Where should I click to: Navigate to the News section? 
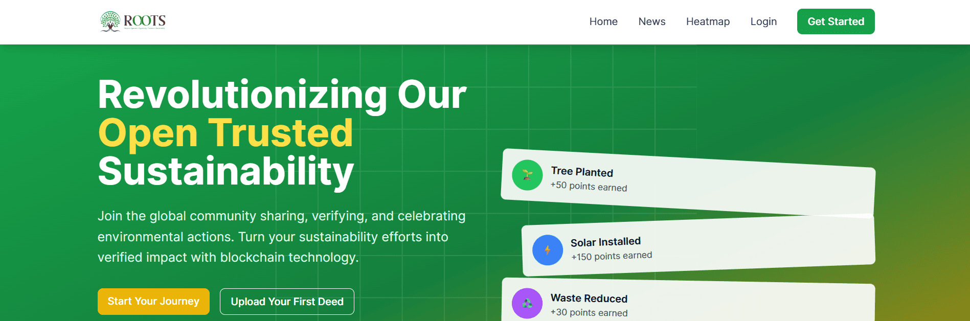coord(651,21)
